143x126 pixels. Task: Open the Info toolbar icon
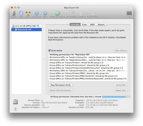click(21, 13)
